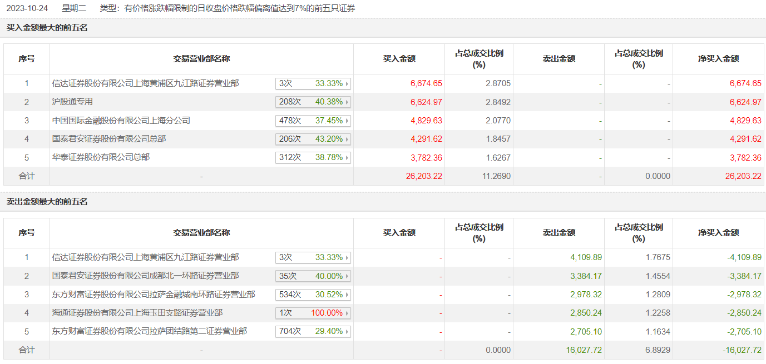The image size is (766, 364).
Task: Open 东方财富证券拉萨团结路第二证券营业部
Action: (150, 331)
